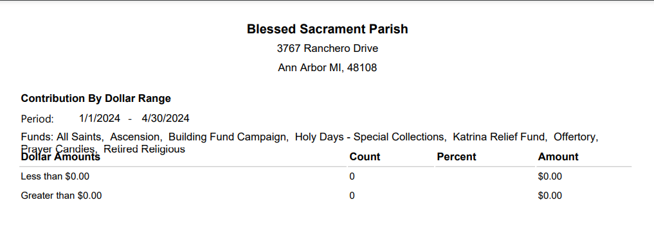Select the Less than $0.00 row label
The width and height of the screenshot is (654, 234).
pyautogui.click(x=55, y=177)
